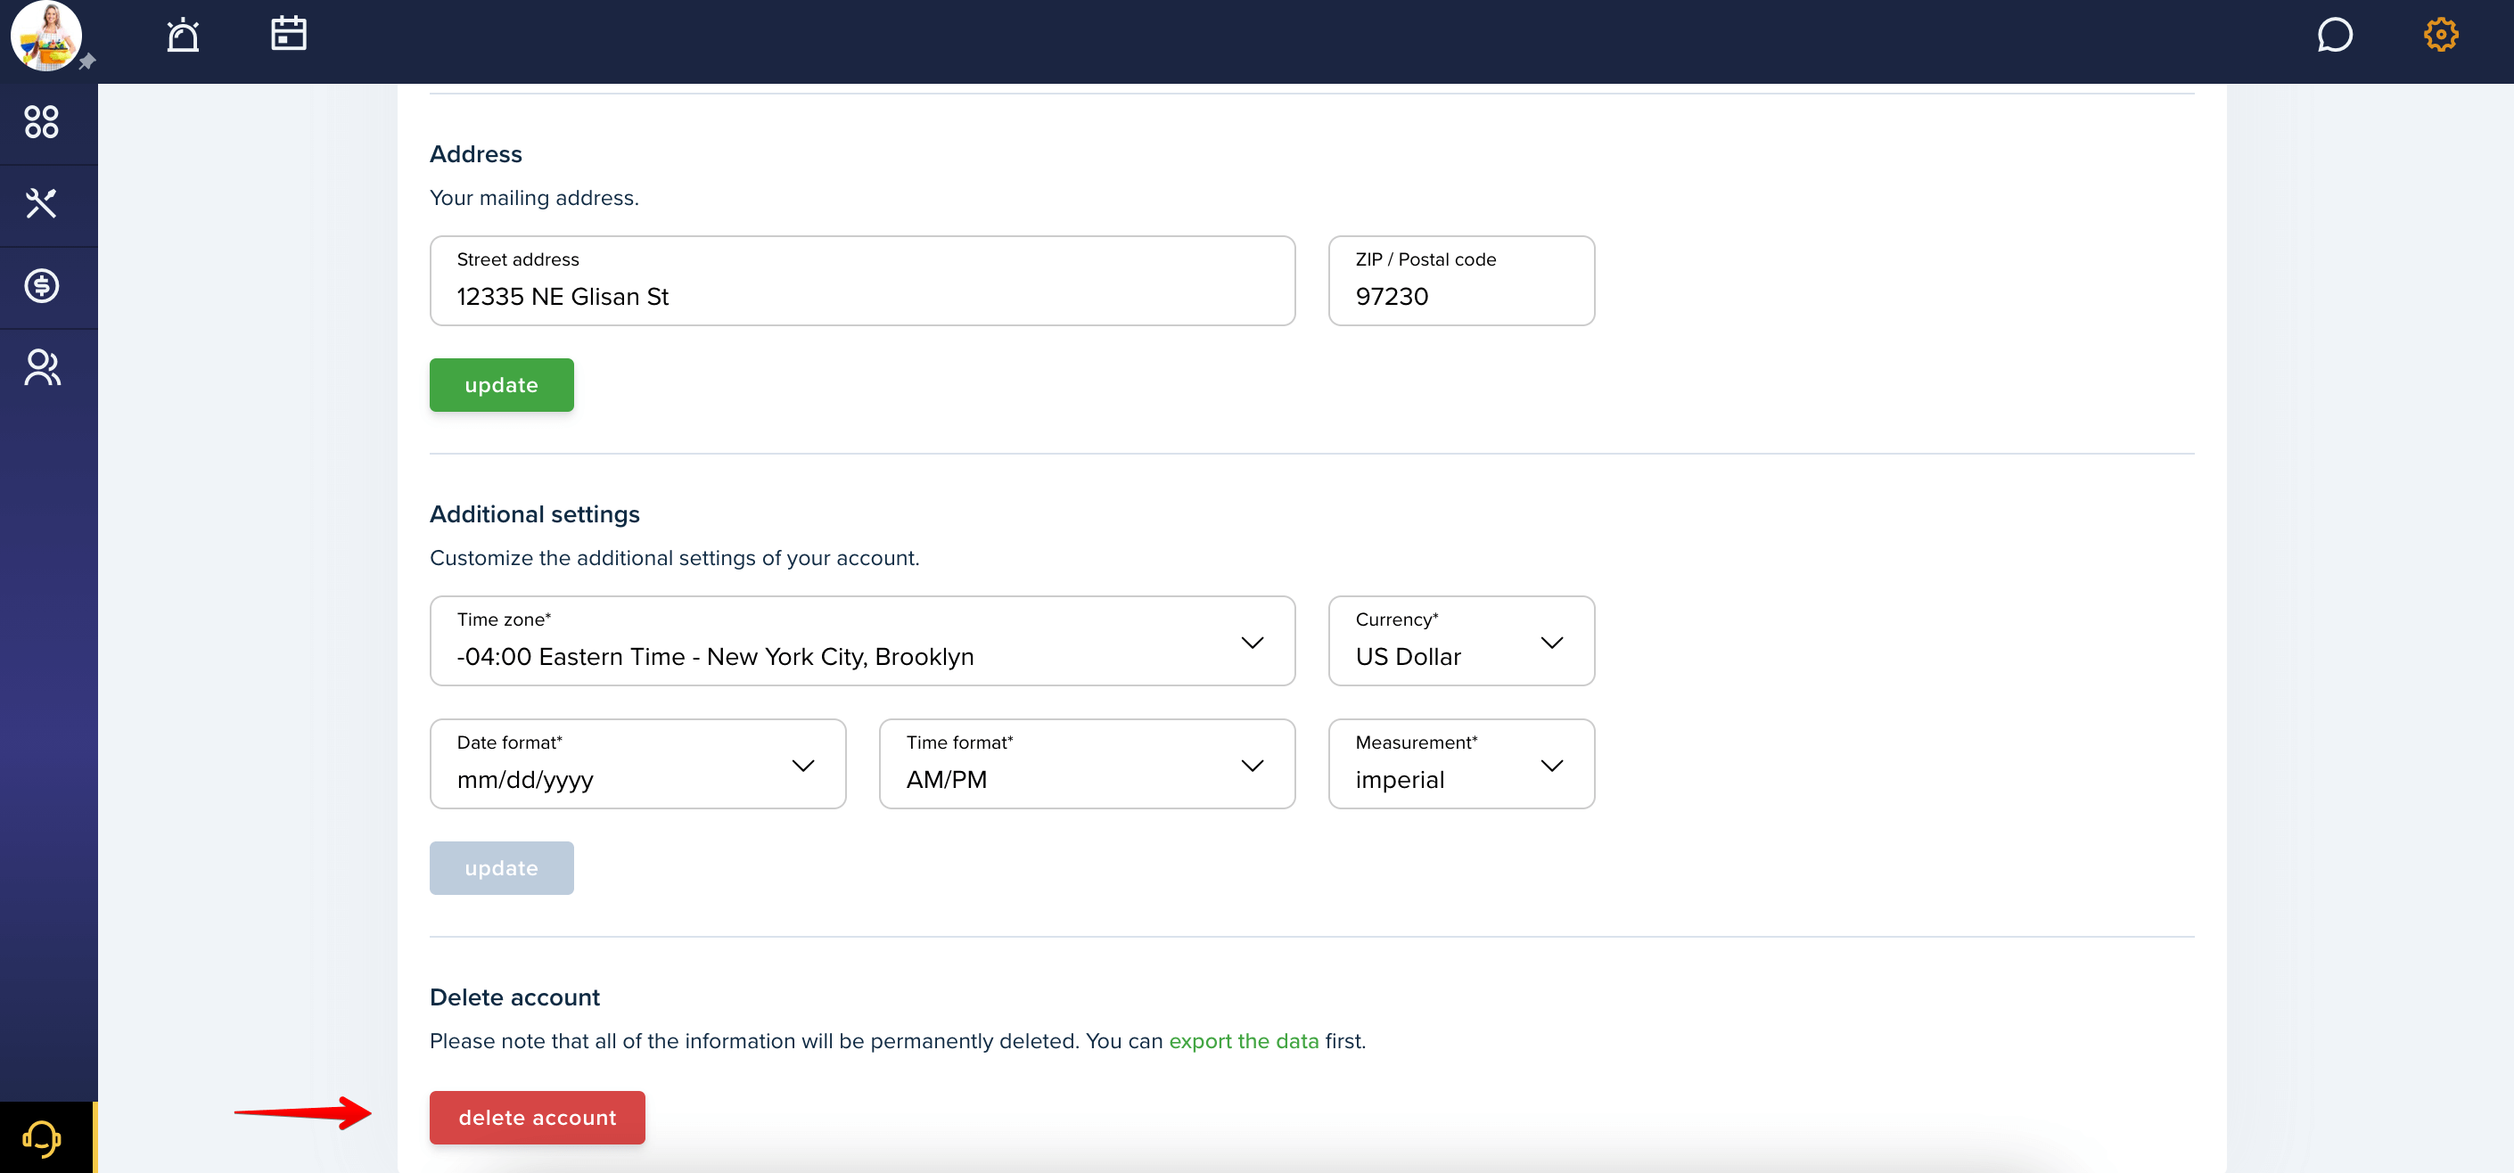This screenshot has height=1173, width=2514.
Task: Open the orange settings gear icon
Action: 2440,34
